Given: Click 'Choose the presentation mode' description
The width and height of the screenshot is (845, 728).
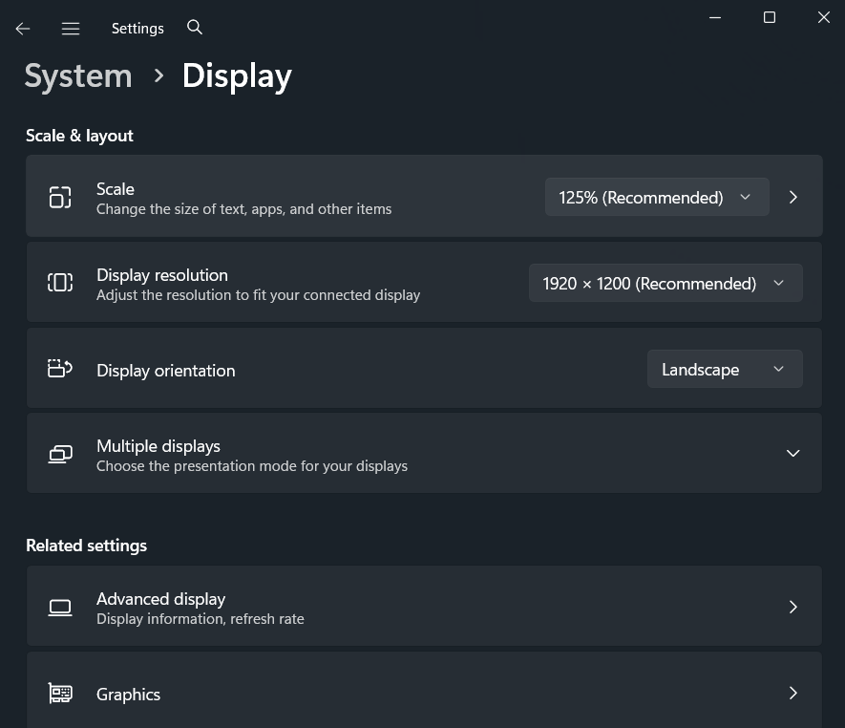Looking at the screenshot, I should click(252, 466).
